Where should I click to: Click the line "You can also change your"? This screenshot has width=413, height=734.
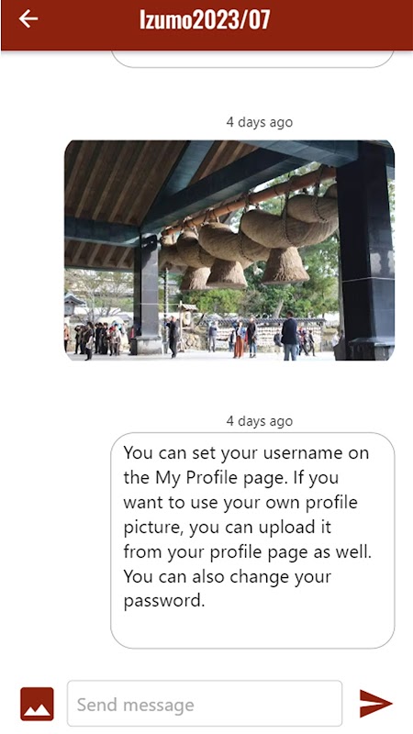coord(227,576)
